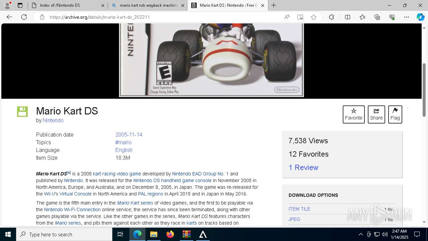Viewport: 428px width, 241px height.
Task: Show hidden system tray icons
Action: click(x=360, y=234)
